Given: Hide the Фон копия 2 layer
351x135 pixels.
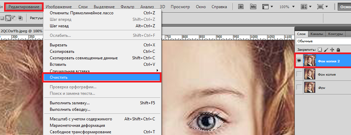Looking at the screenshot, I should coord(299,61).
